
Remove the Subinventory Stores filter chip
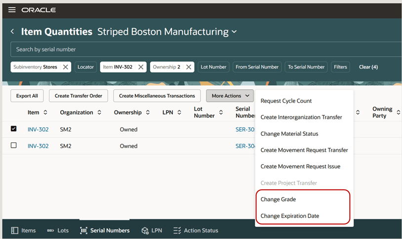65,67
